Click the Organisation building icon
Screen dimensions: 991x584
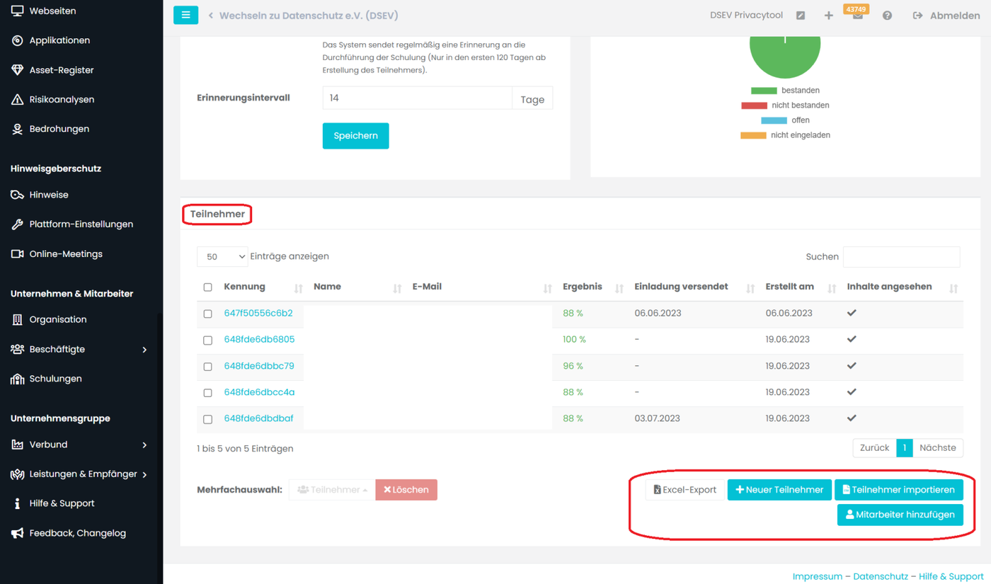click(18, 319)
